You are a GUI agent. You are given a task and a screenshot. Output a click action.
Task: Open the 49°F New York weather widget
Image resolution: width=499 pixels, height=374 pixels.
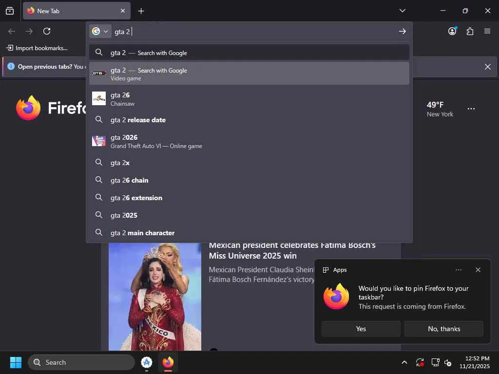[x=440, y=109]
